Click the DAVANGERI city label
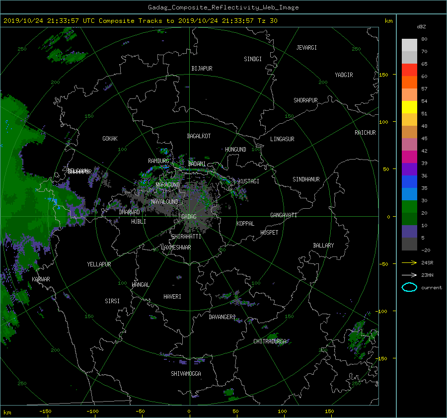 pos(222,317)
